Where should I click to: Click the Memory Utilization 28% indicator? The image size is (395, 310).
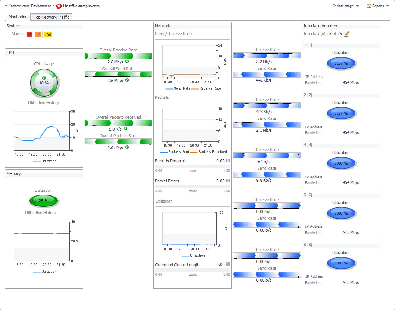[x=44, y=201]
